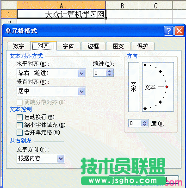This screenshot has height=188, width=186.
Task: Expand the 水平对齐 dropdown arrow
Action: (x=81, y=73)
